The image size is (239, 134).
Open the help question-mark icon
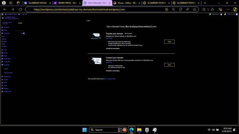click(221, 14)
